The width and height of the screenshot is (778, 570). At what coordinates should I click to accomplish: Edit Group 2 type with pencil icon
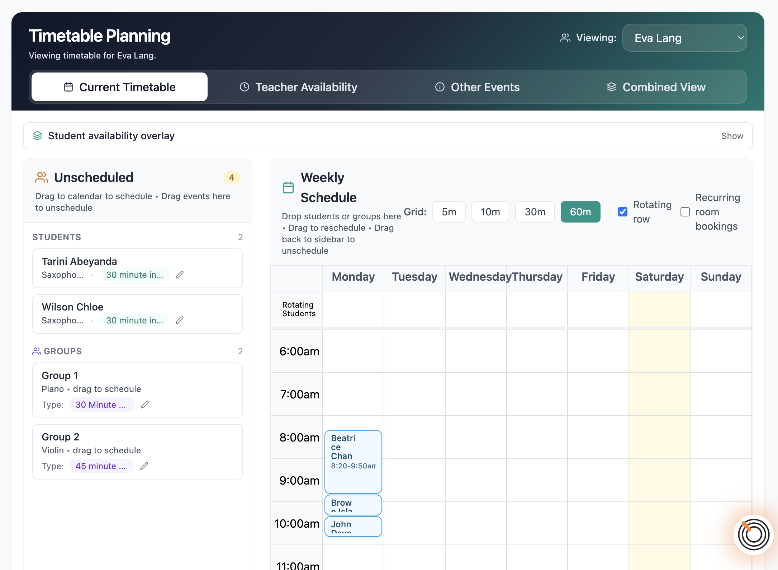[x=144, y=466]
